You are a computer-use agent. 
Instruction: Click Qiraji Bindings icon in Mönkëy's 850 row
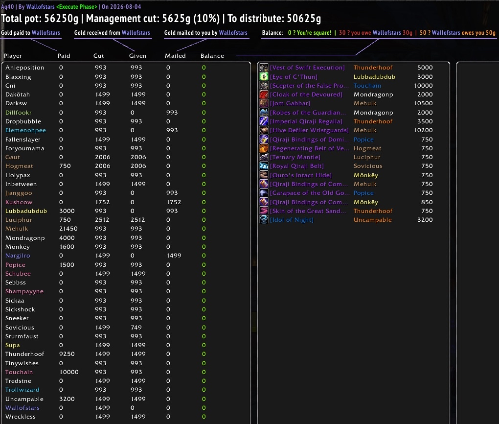pyautogui.click(x=264, y=202)
